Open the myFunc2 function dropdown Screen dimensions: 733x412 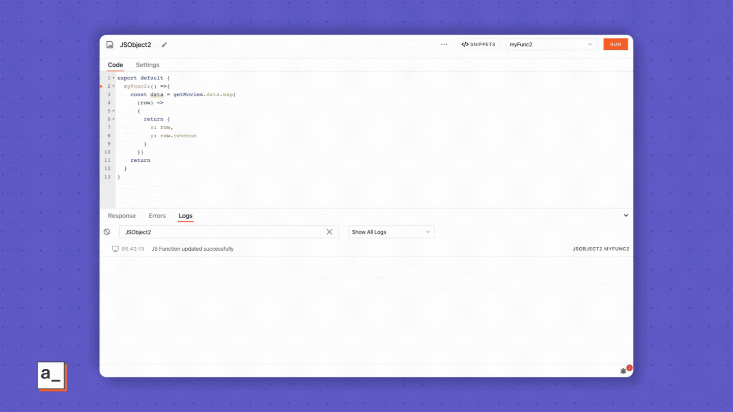(x=551, y=44)
